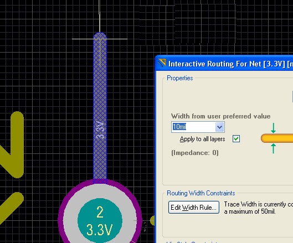Click the Apply to all layers label
This screenshot has height=243, width=293.
[x=202, y=139]
